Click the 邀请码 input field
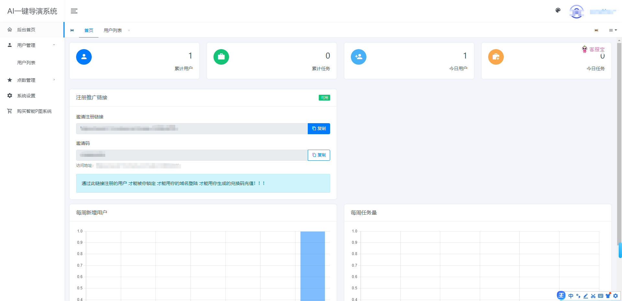The image size is (622, 301). [192, 155]
